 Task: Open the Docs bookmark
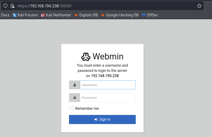coord(5,15)
